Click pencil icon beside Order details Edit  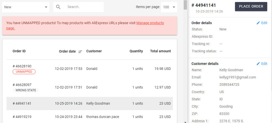[x=258, y=23]
